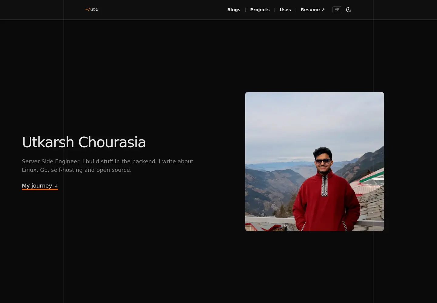
Task: Open the Uses page
Action: click(285, 10)
